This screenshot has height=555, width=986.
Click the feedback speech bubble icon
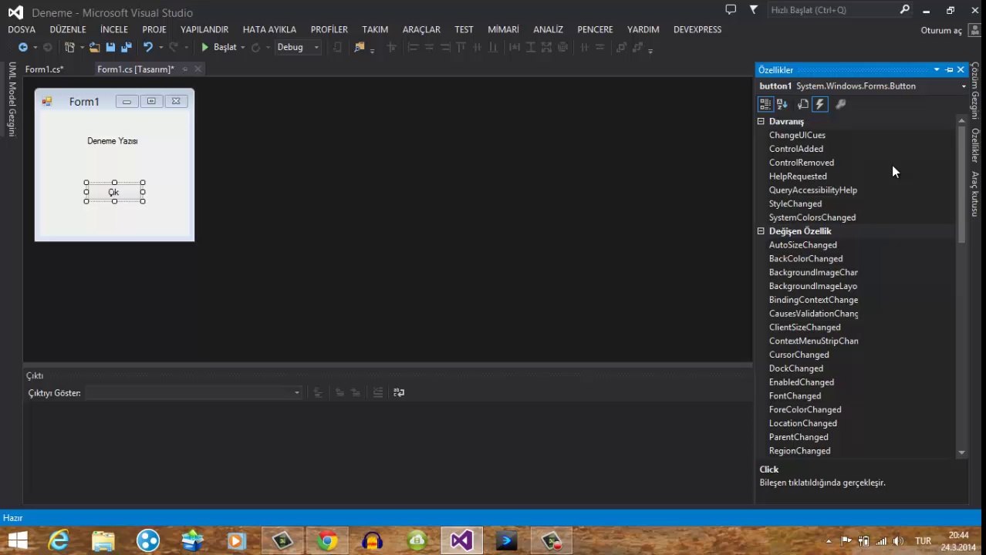click(731, 9)
